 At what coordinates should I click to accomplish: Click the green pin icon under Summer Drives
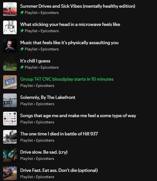(x=22, y=13)
